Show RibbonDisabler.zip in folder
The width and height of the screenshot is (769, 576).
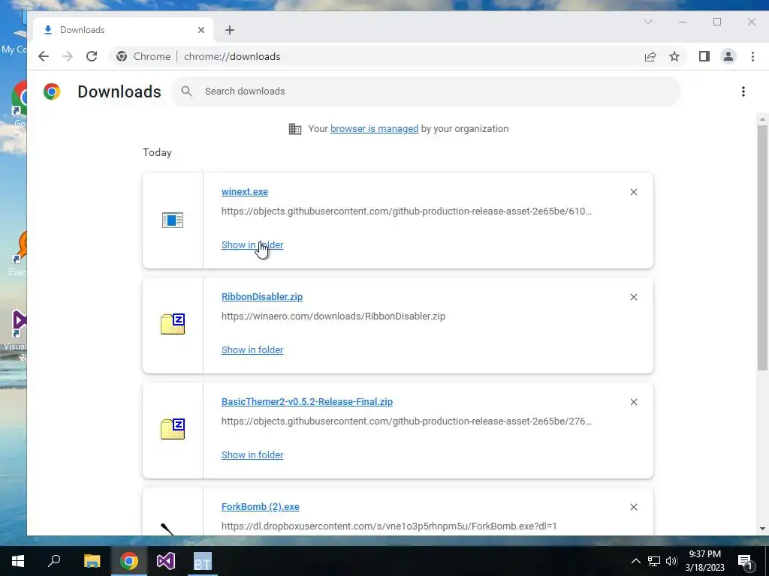click(252, 349)
